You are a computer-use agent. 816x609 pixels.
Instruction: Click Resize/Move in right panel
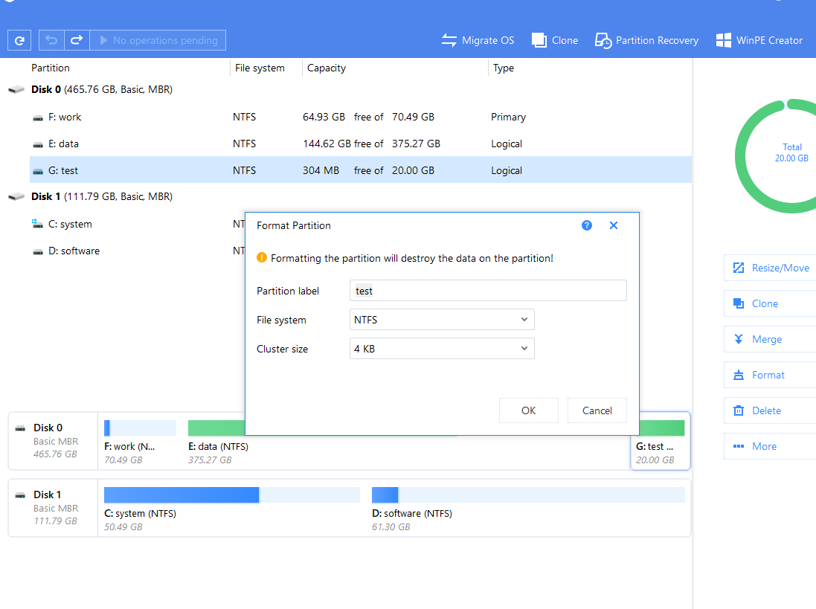pyautogui.click(x=770, y=268)
